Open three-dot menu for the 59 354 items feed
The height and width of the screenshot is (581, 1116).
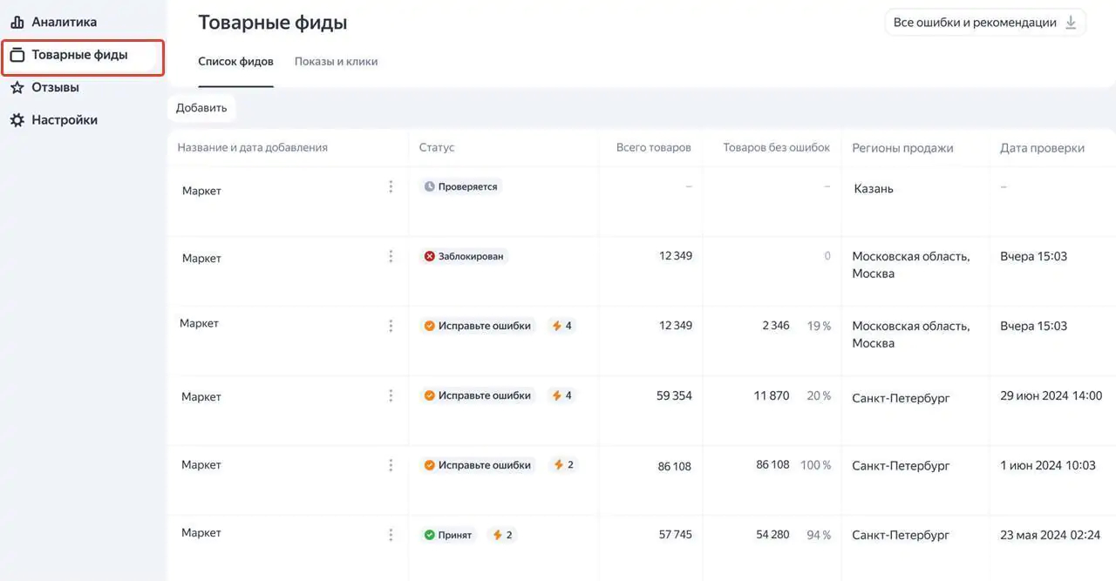(391, 395)
